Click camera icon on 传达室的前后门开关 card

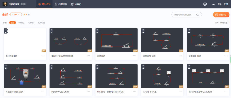6,68
